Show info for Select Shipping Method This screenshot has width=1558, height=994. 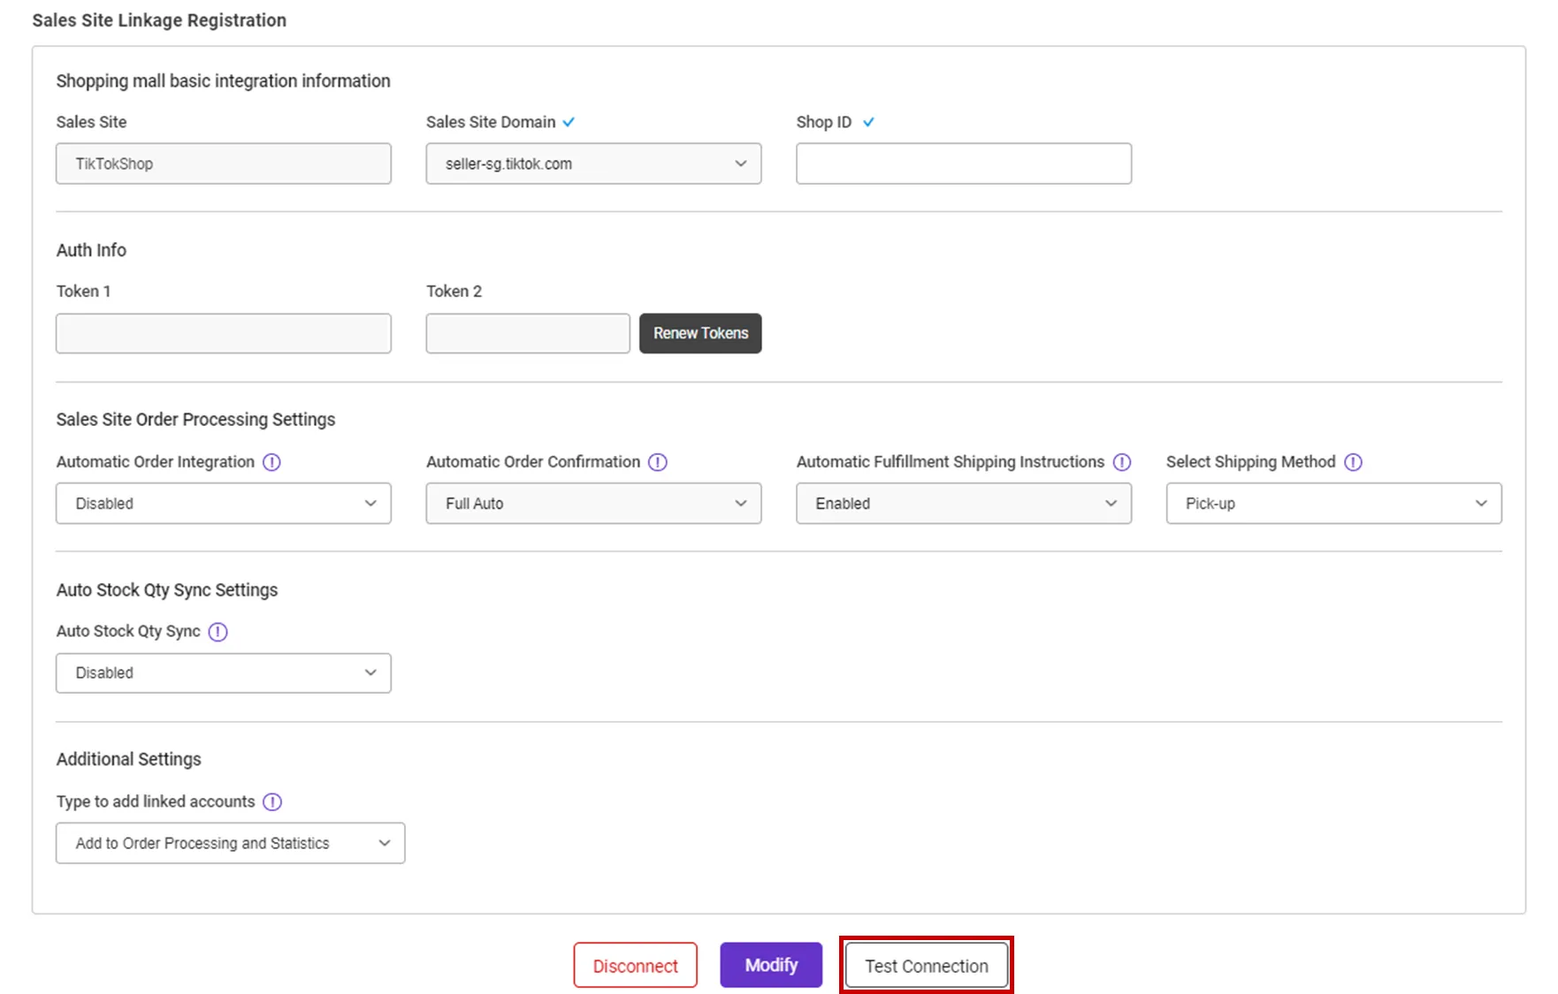point(1353,462)
